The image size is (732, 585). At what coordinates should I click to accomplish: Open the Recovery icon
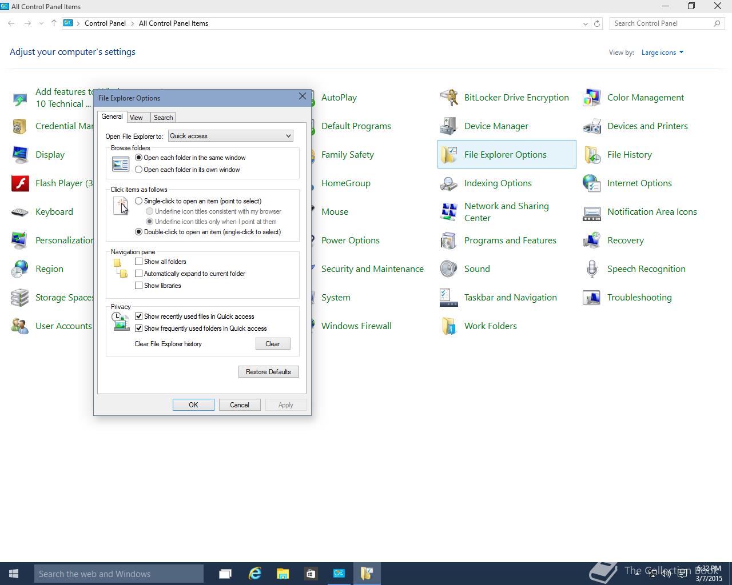pos(592,241)
